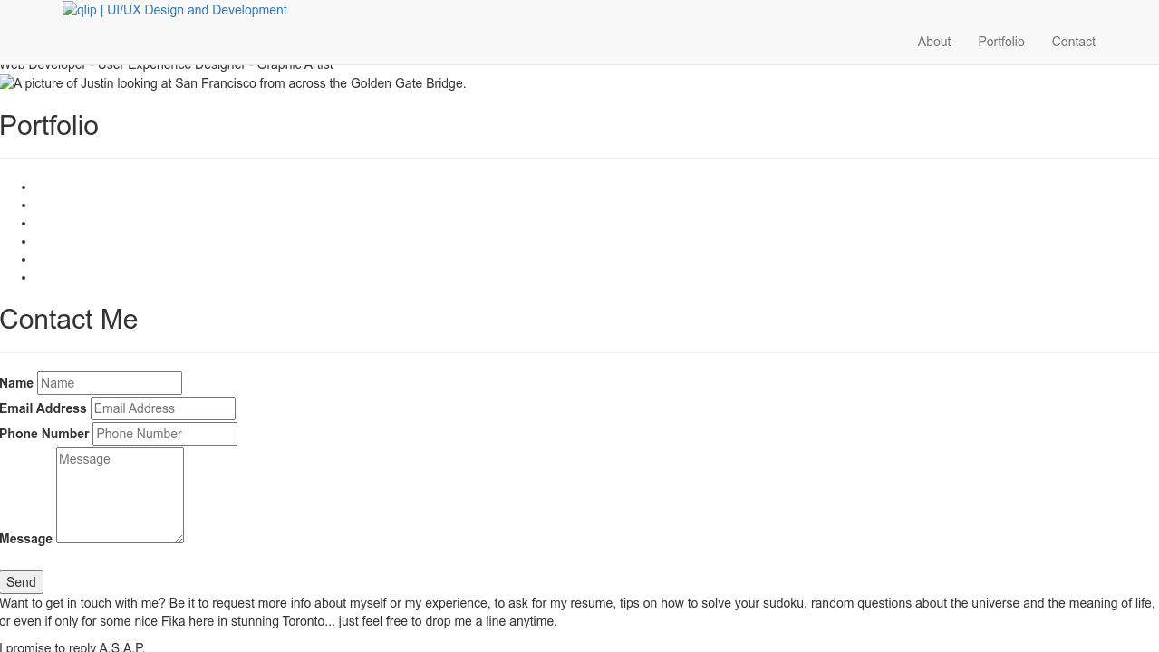This screenshot has height=652, width=1159.
Task: Open the About navigation item
Action: click(933, 42)
